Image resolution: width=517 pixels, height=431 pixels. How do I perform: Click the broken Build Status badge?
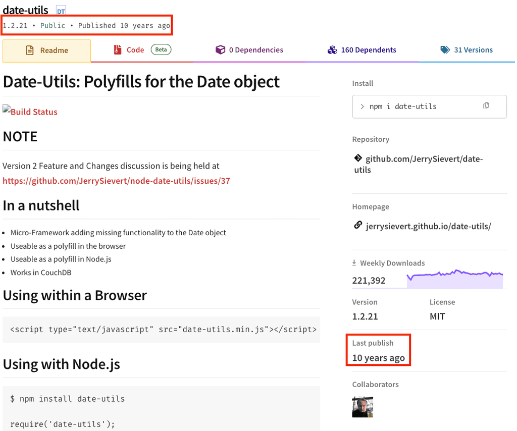[x=30, y=112]
